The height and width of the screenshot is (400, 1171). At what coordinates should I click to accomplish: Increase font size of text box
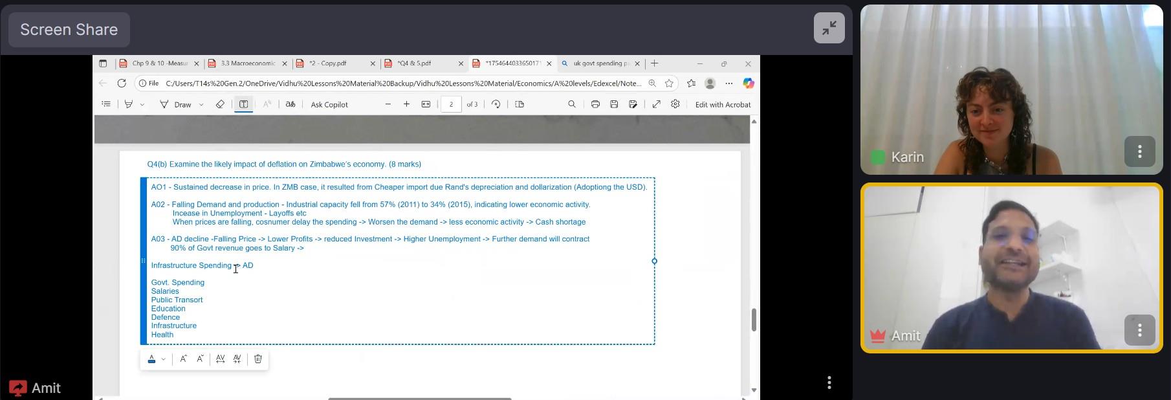pos(184,359)
